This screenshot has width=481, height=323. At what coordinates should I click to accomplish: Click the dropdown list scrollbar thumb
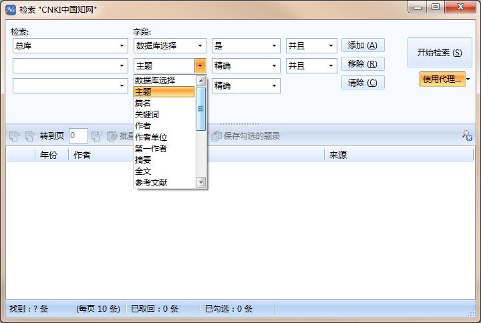click(200, 108)
